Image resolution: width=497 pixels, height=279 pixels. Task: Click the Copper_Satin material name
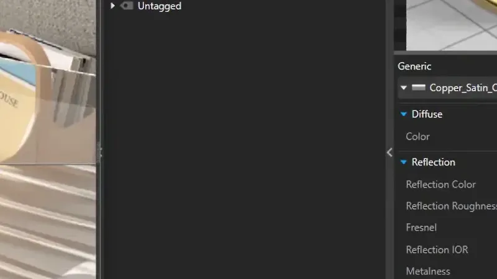463,87
